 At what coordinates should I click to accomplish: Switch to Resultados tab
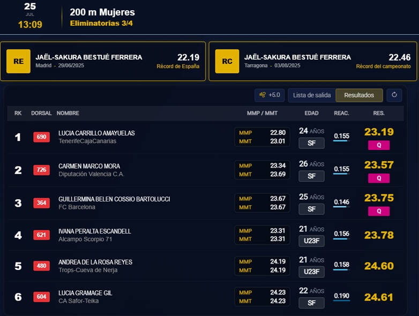coord(359,95)
